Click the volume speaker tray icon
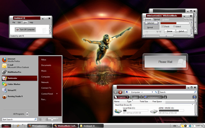Screen dimensions: 205x128 coord(193,126)
